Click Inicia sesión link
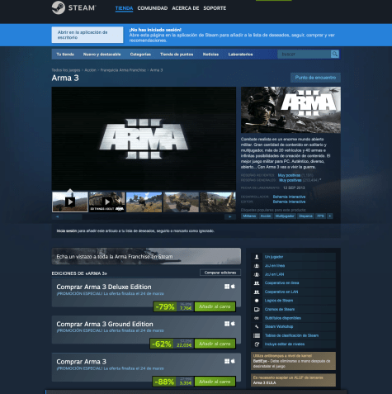This screenshot has height=394, width=392. [x=67, y=231]
